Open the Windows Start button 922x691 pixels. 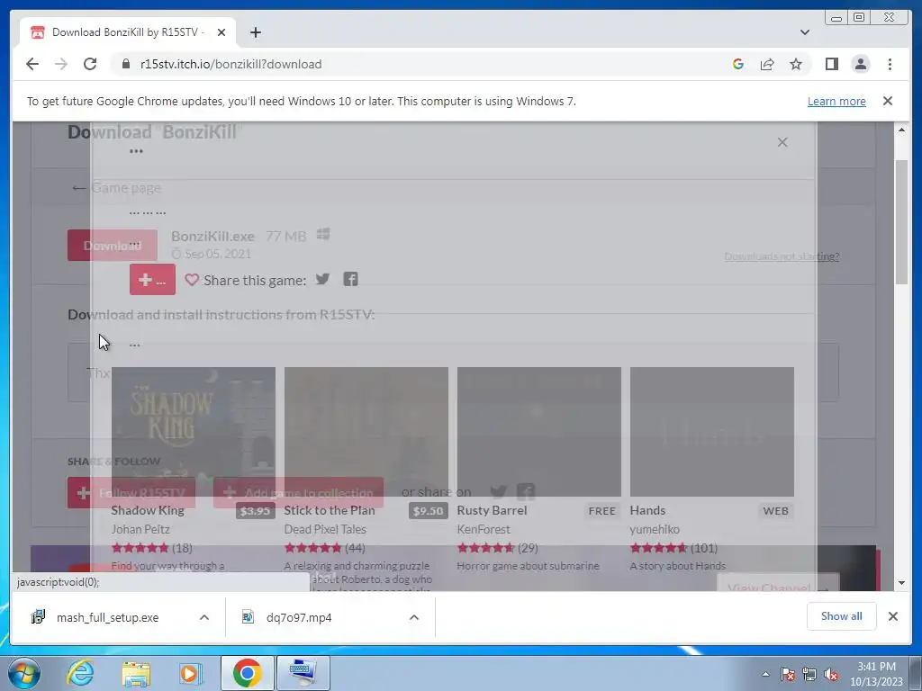pos(24,673)
